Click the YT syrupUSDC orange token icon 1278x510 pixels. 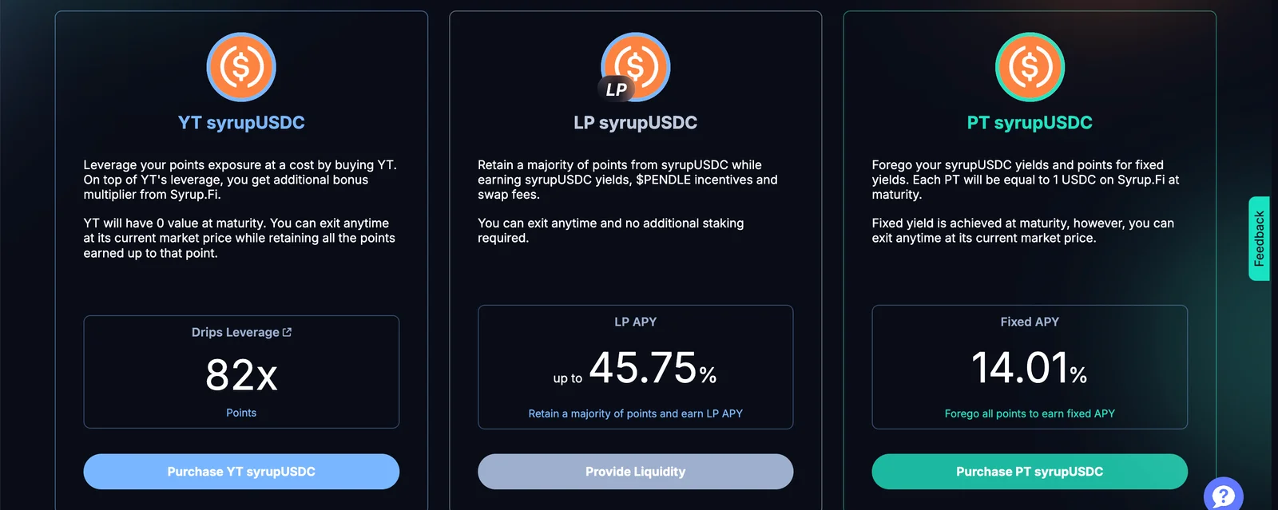coord(241,67)
